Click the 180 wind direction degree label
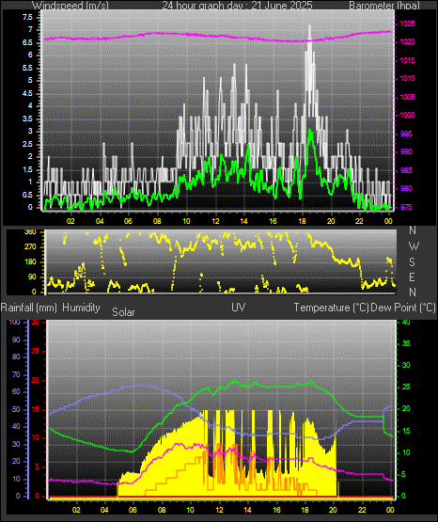 pyautogui.click(x=30, y=262)
